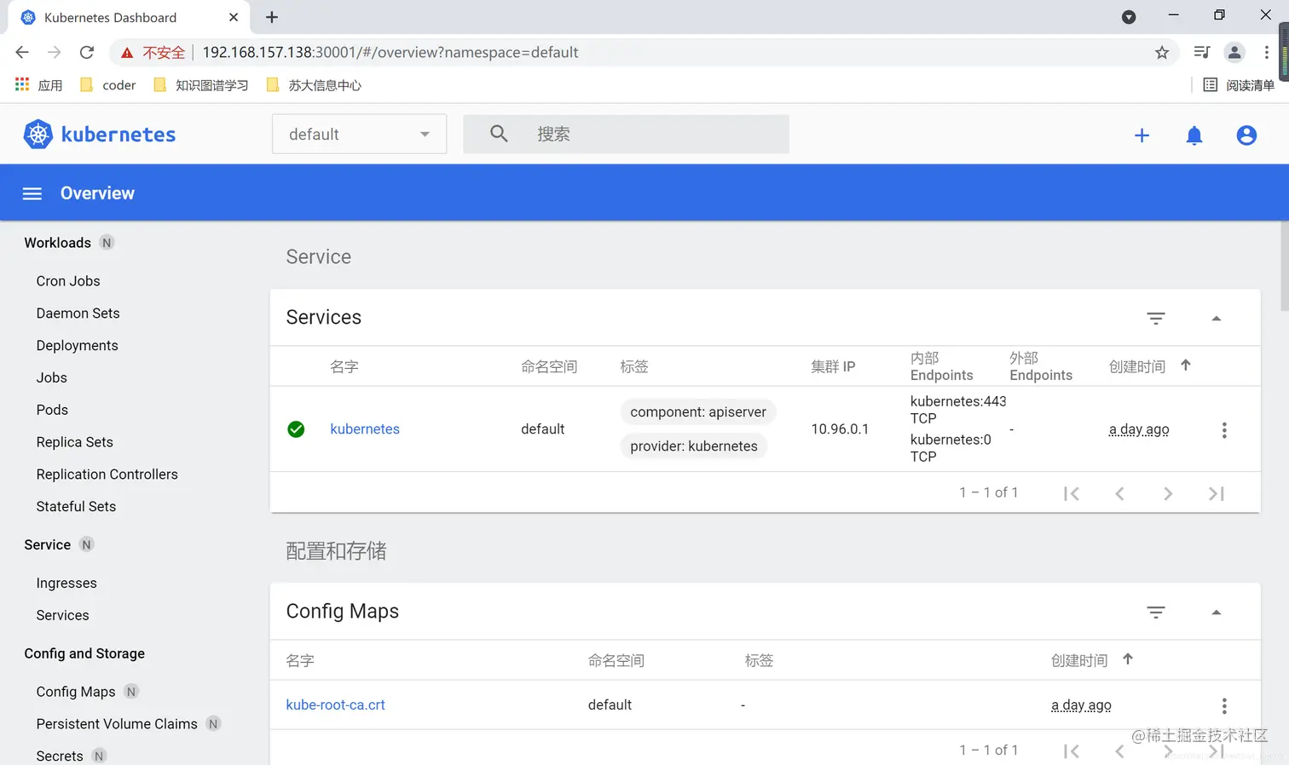The height and width of the screenshot is (765, 1289).
Task: Close the Kubernetes Dashboard browser tab
Action: [x=234, y=17]
